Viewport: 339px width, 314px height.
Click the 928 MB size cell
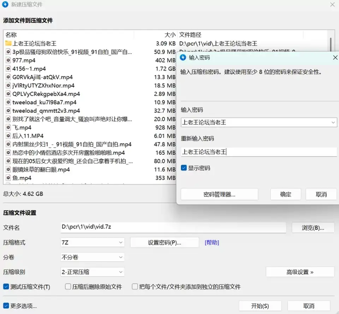tap(165, 128)
